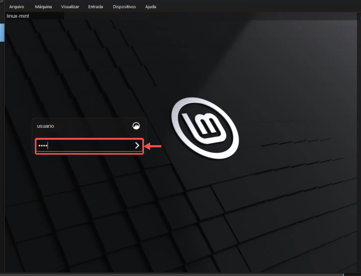The width and height of the screenshot is (361, 276).
Task: Open the Ajuda menu
Action: pyautogui.click(x=151, y=7)
